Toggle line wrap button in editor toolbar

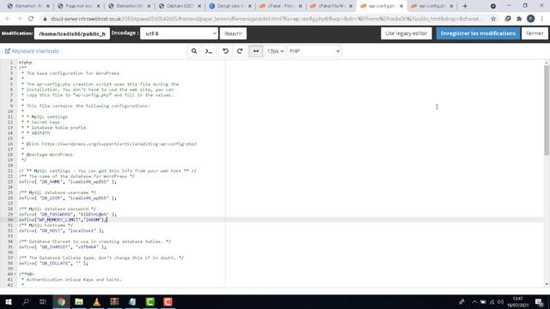256,51
